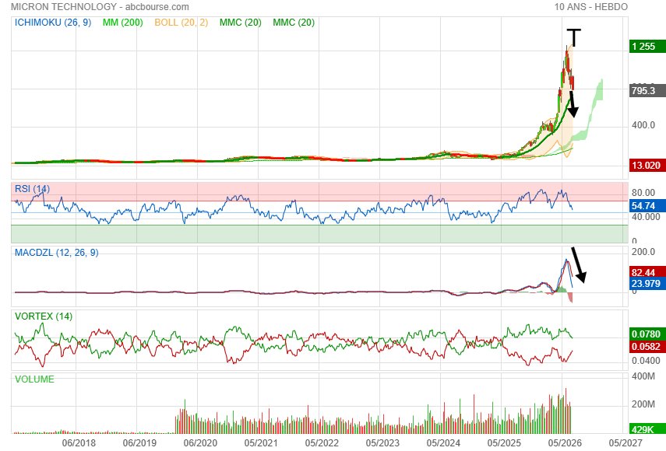Click the 05/2026 date on time axis
Image resolution: width=666 pixels, height=451 pixels.
click(565, 443)
